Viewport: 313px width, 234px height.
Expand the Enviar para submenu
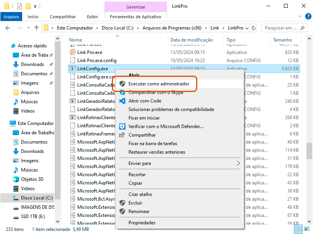[238, 163]
